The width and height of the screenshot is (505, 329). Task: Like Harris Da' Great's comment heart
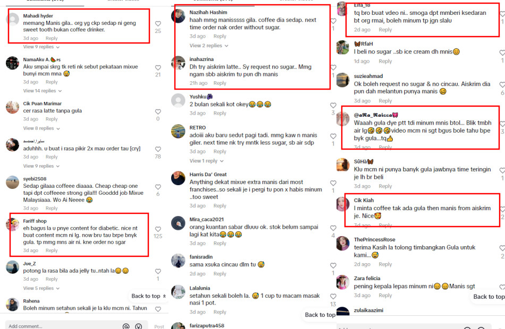point(333,183)
